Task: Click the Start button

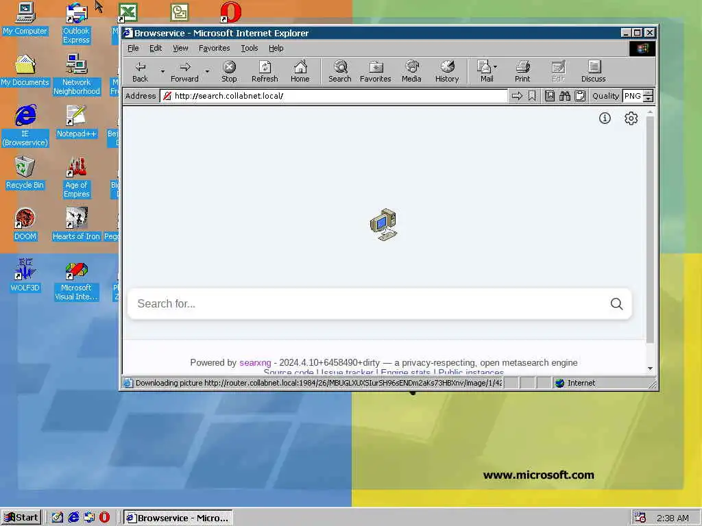Action: click(21, 518)
